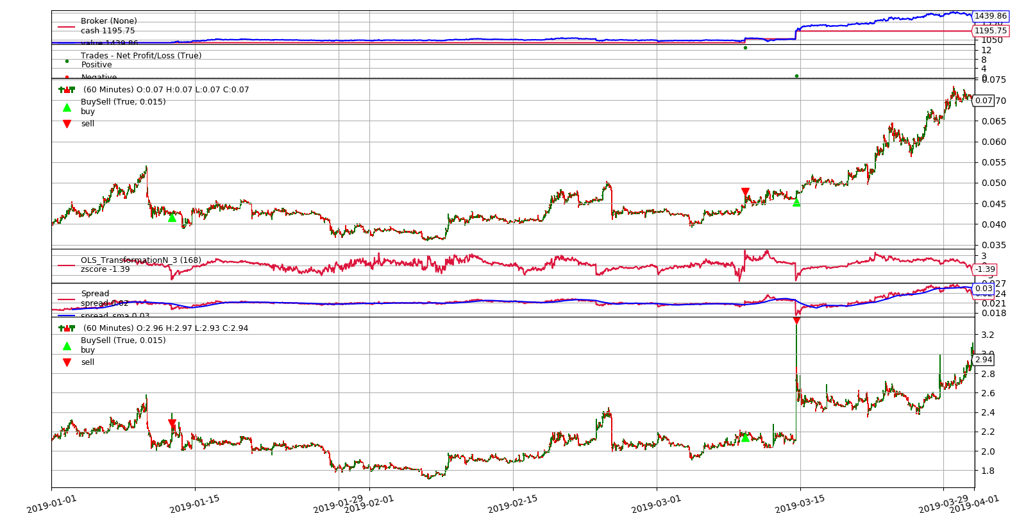The height and width of the screenshot is (513, 1026).
Task: Click the candlestick legend icon beside O:0.07 H:0.07
Action: [x=67, y=90]
